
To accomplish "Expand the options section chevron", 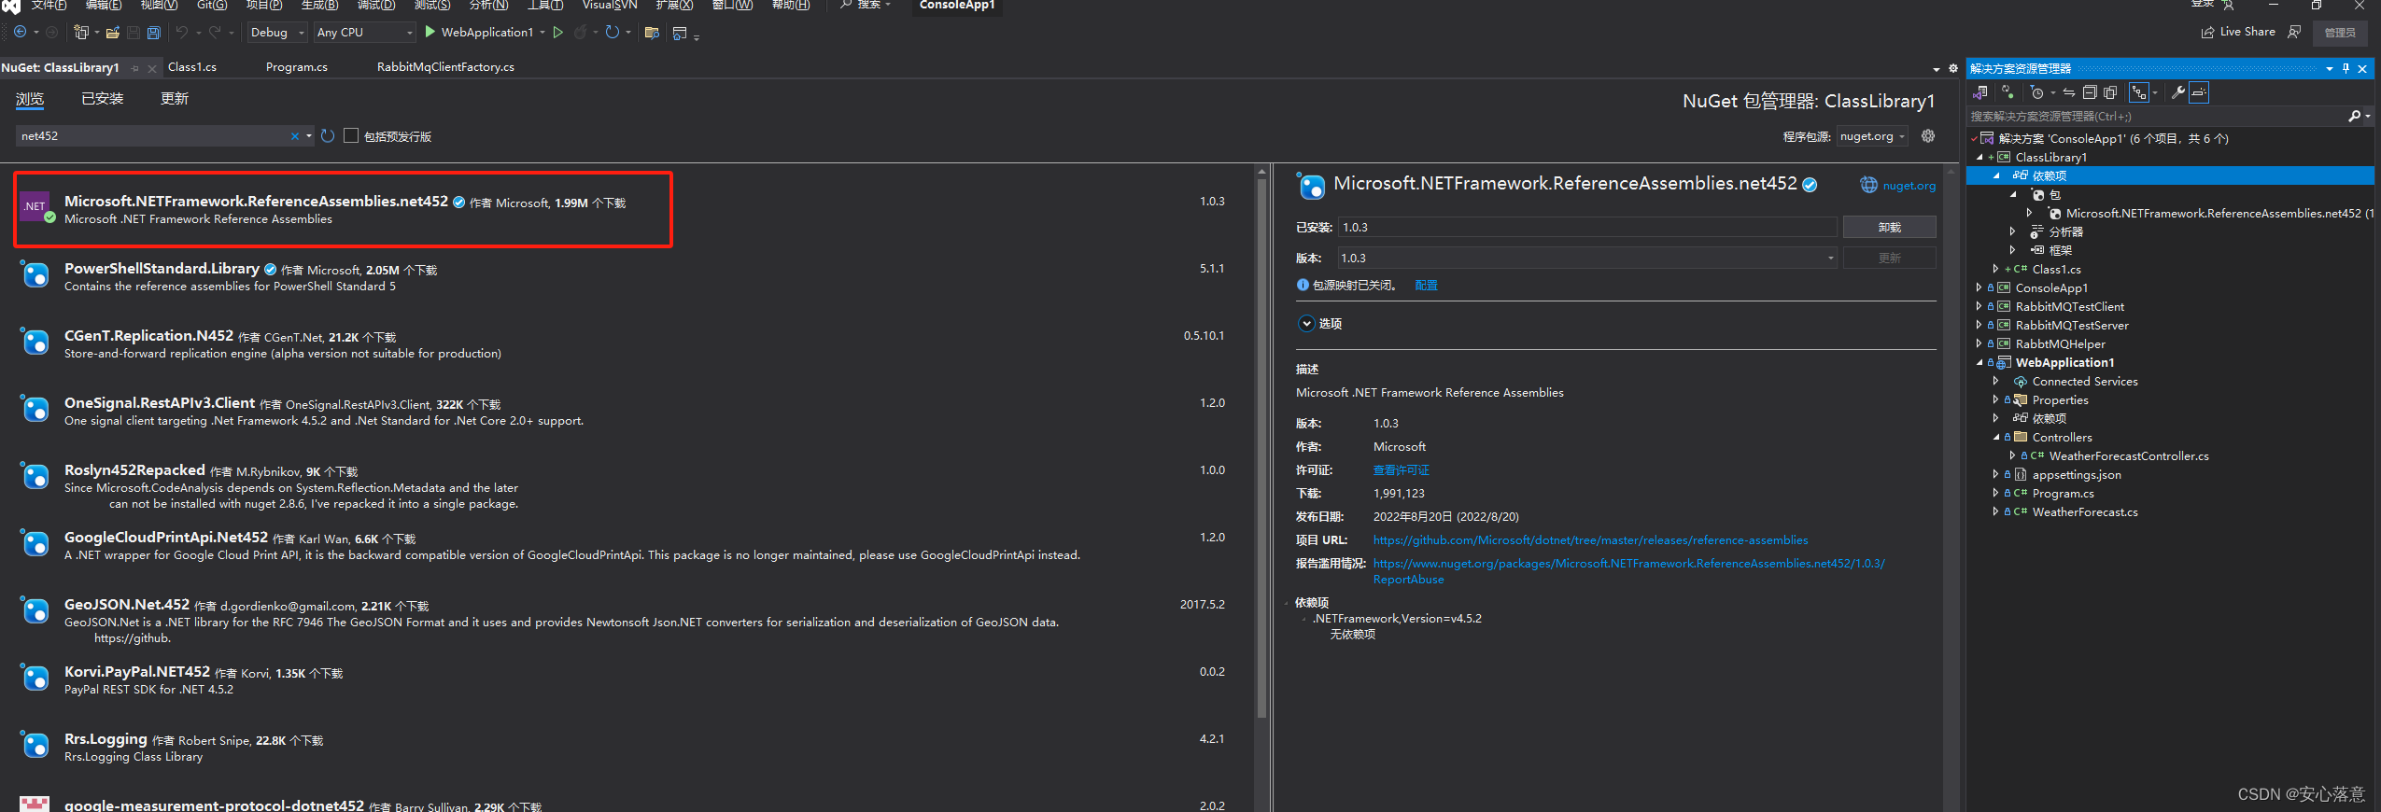I will click(x=1306, y=324).
